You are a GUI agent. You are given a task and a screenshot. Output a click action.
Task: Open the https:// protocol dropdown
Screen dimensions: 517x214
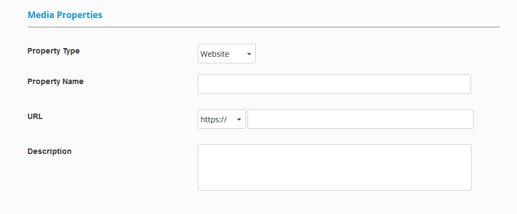[x=222, y=119]
